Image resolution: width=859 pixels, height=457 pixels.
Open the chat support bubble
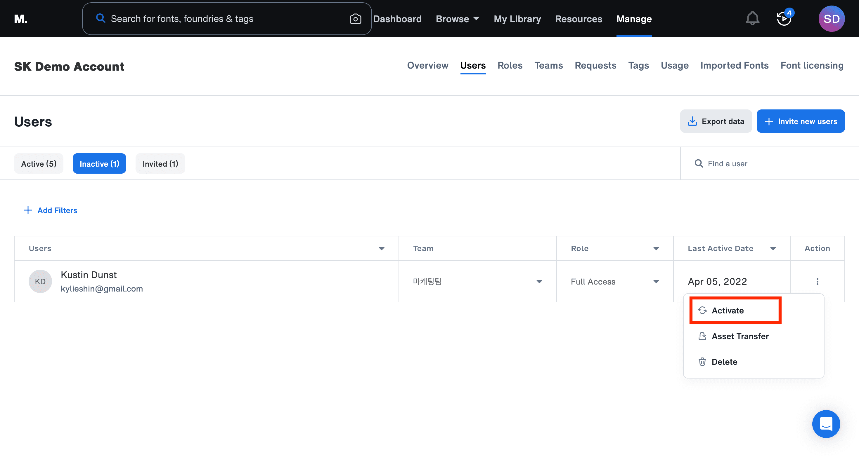coord(826,424)
